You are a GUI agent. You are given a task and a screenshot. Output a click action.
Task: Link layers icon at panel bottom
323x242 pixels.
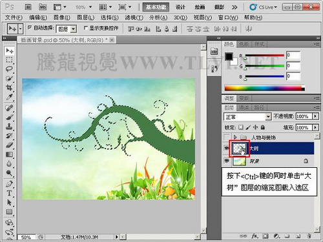click(244, 236)
